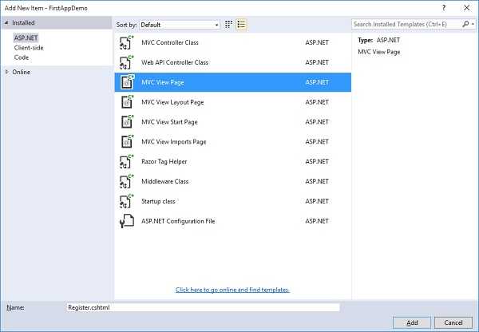The height and width of the screenshot is (332, 479).
Task: Click the MVC View Imports Page icon
Action: [126, 142]
